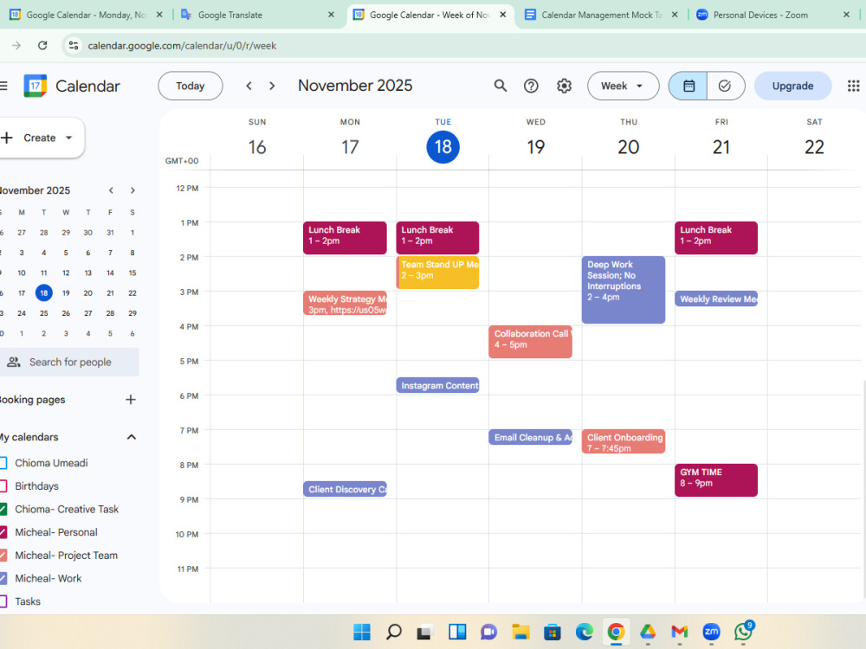Screen dimensions: 866x649
Task: Toggle the Chioma Umeadi calendar checkbox
Action: (3, 463)
